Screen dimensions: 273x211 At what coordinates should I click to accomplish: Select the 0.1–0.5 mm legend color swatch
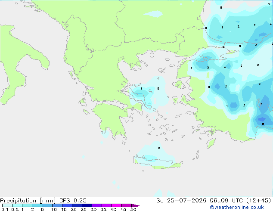7,205
